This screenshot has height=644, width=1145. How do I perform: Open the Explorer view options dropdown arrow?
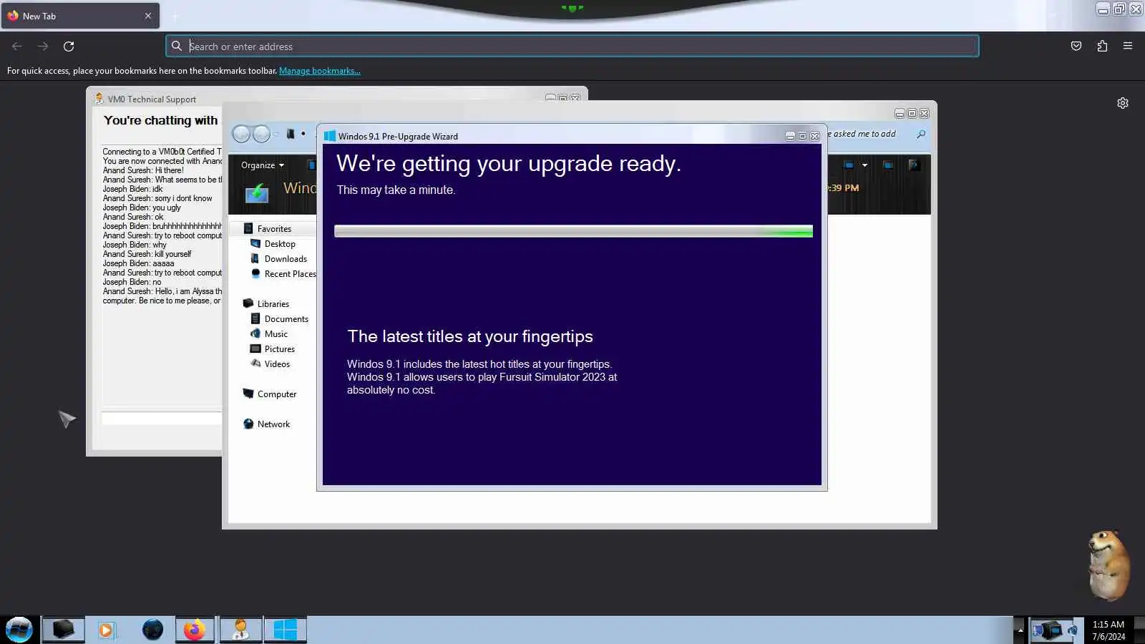pos(864,165)
